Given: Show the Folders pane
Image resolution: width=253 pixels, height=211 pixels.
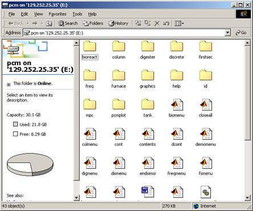Looking at the screenshot, I should [93, 23].
